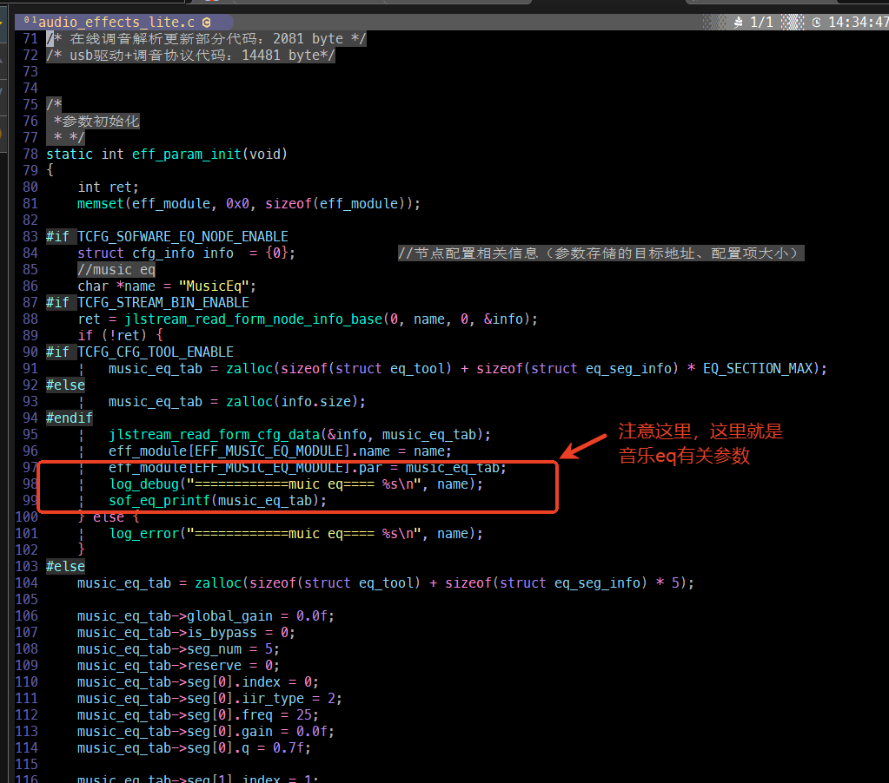Click the 1/1 tab counter
This screenshot has height=783, width=889.
point(761,22)
